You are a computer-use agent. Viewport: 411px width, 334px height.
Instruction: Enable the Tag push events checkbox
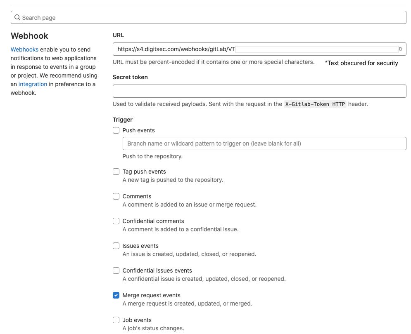116,171
